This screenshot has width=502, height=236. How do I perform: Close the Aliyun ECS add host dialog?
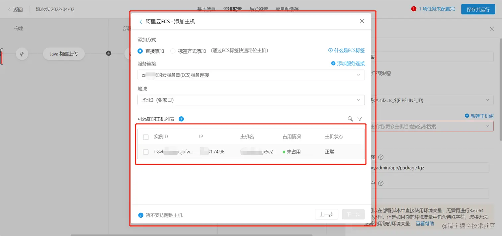click(x=362, y=21)
